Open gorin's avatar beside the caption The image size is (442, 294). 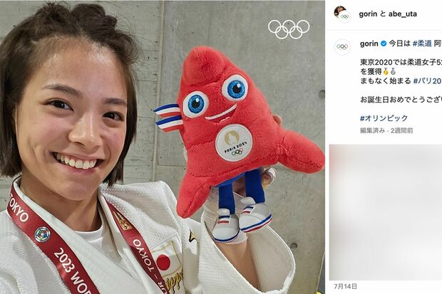coord(342,47)
